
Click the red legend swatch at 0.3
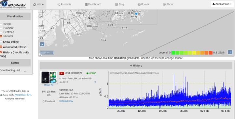[211, 53]
